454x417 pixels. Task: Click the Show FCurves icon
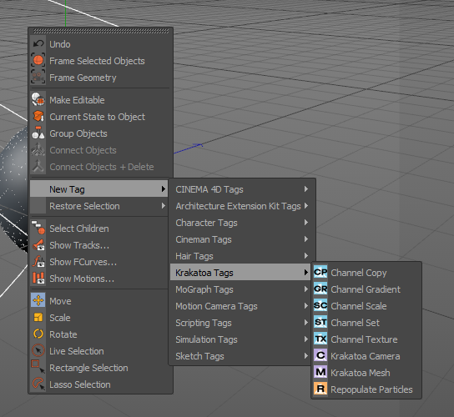point(38,261)
